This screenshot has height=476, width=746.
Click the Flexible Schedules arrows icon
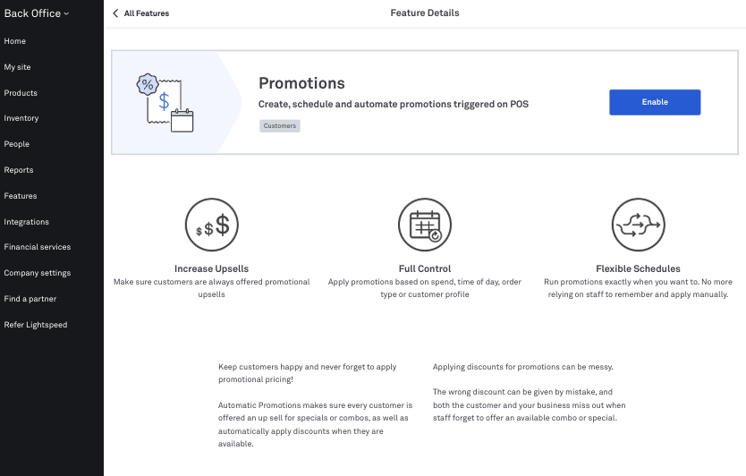click(x=638, y=225)
